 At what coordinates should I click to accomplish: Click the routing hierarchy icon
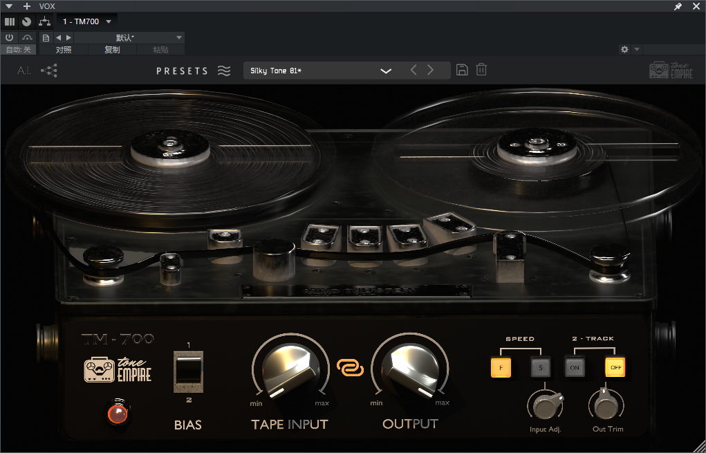pos(44,21)
